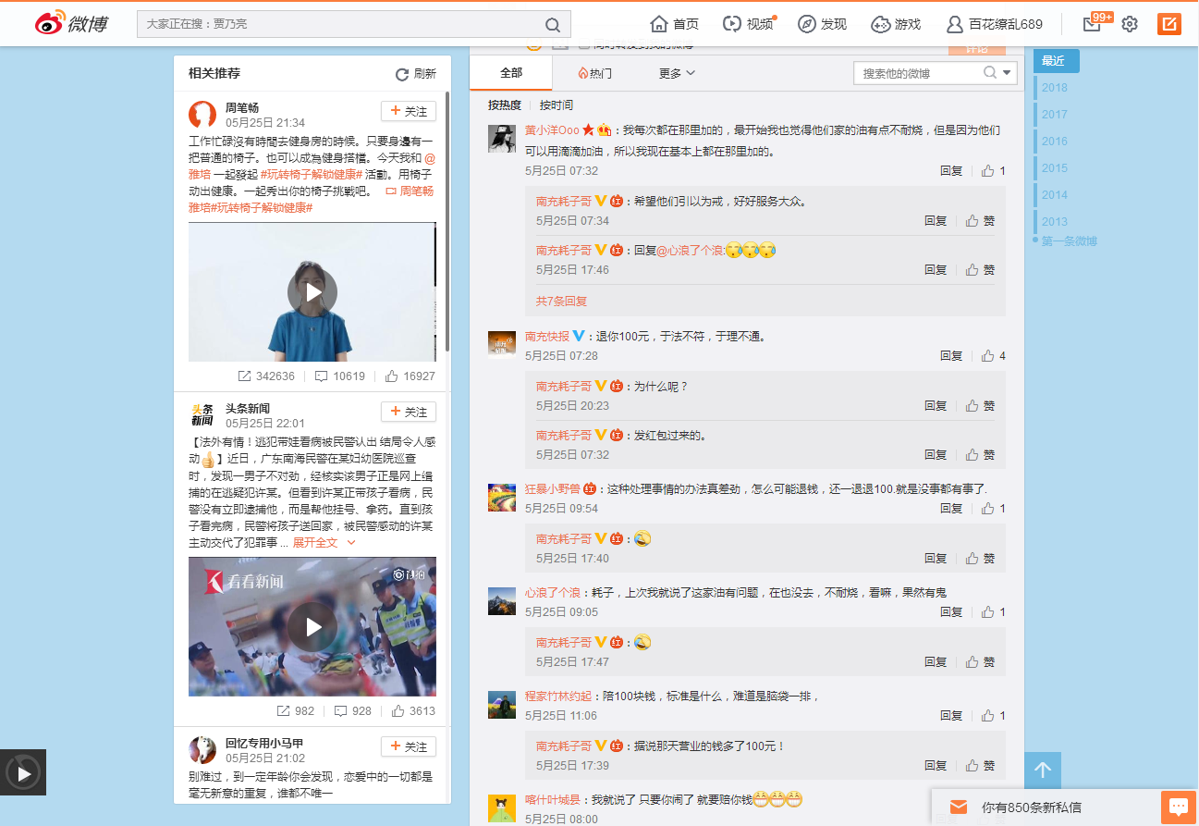Viewport: 1199px width, 826px height.
Task: Reply to 狂暴小野兽's comment
Action: (x=951, y=509)
